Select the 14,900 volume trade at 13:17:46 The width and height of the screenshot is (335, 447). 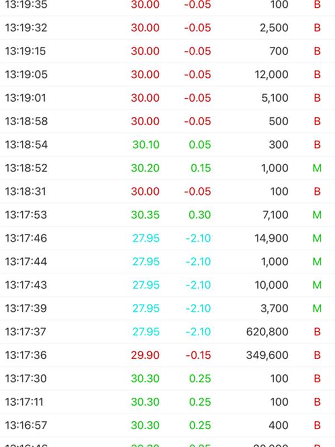click(x=167, y=238)
